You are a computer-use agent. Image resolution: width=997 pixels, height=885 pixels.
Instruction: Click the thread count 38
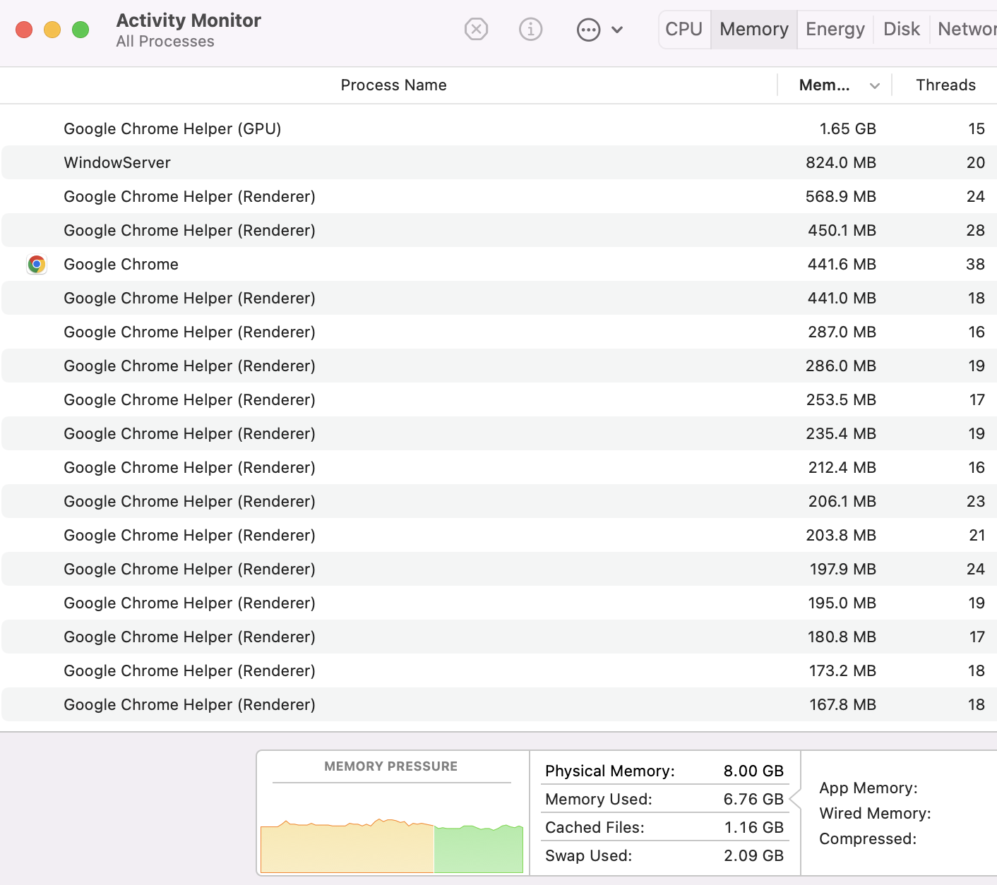[975, 264]
